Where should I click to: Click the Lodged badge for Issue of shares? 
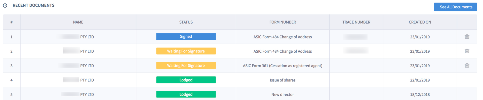tap(186, 80)
